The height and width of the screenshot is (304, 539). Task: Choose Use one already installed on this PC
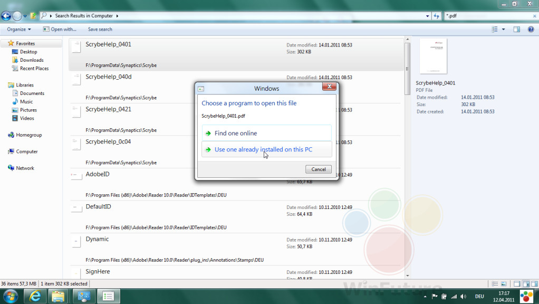266,149
